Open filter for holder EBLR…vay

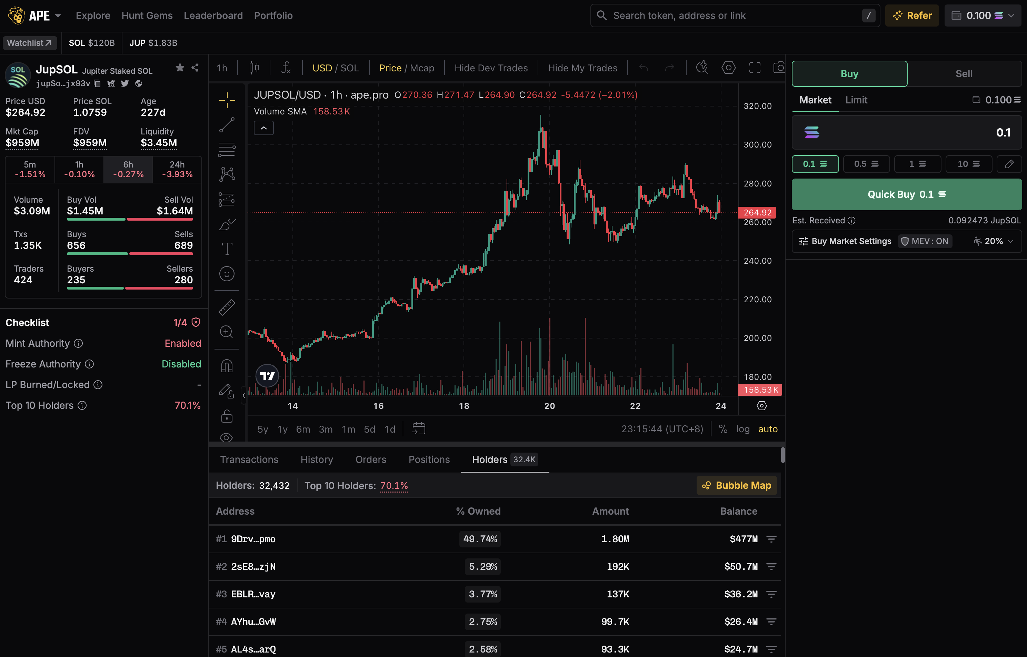pyautogui.click(x=771, y=594)
